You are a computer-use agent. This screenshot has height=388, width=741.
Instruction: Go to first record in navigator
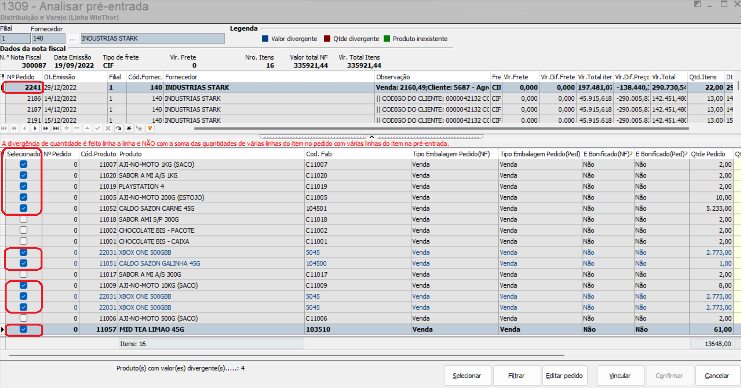(x=4, y=128)
